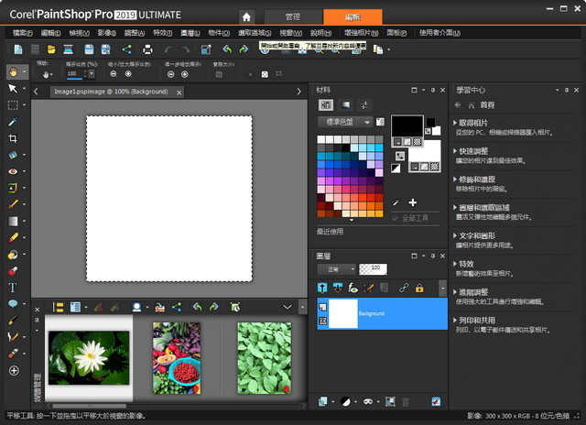Click the black foreground color swatch
This screenshot has height=425, width=586.
point(407,126)
